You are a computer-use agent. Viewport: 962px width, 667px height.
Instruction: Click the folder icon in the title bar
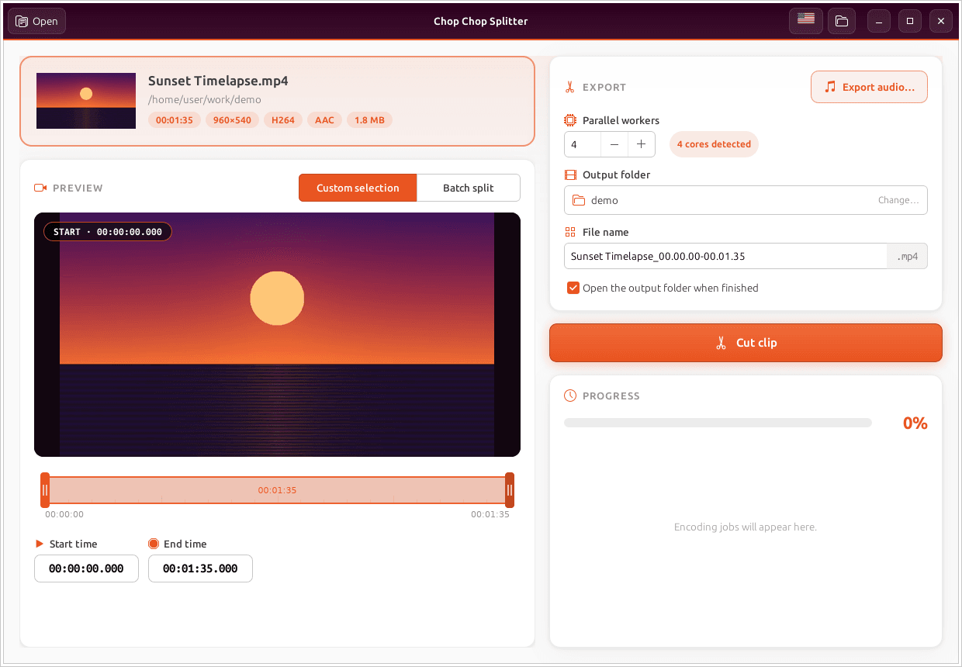[842, 21]
